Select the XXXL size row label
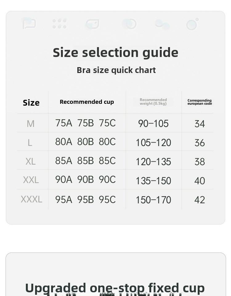This screenshot has width=231, height=296. tap(31, 199)
